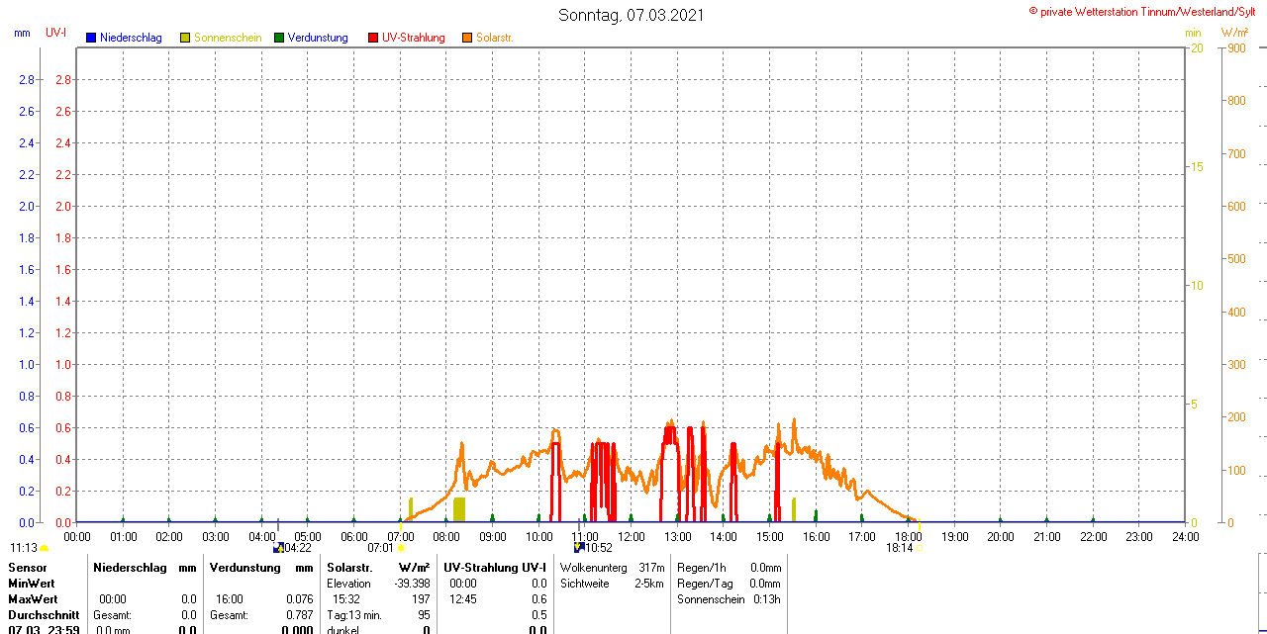
Task: Click the yellow day-length icon beside 11:13
Action: pos(45,548)
